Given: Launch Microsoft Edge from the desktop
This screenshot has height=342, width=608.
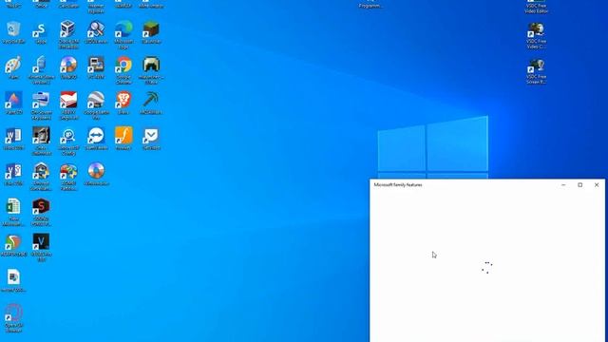Looking at the screenshot, I should tap(123, 29).
